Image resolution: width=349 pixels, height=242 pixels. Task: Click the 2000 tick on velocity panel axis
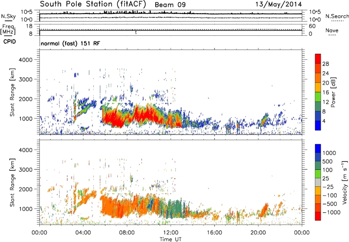25,189
